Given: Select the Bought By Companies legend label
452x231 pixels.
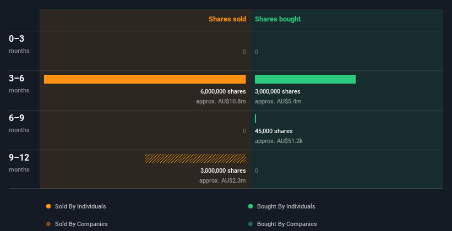Looking at the screenshot, I should click(x=287, y=224).
